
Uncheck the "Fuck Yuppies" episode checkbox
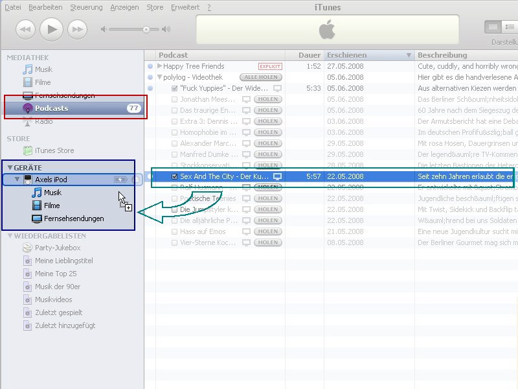click(174, 88)
